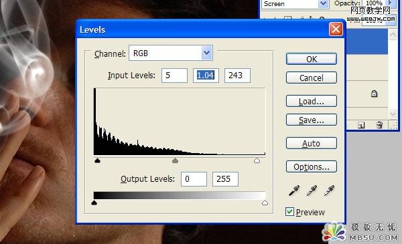
Task: Click the Load... button
Action: [312, 102]
